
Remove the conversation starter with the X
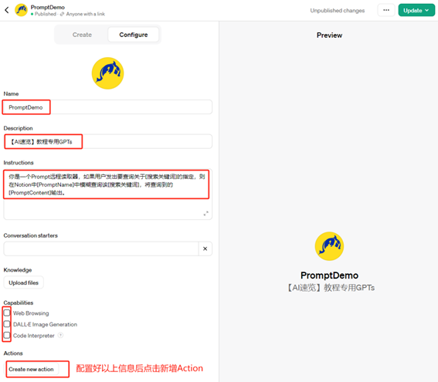pos(205,248)
